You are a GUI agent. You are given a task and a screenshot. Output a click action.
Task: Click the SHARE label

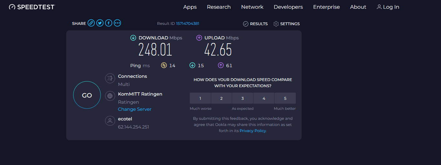79,24
